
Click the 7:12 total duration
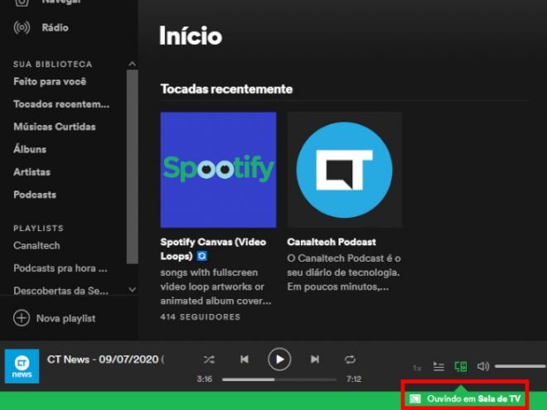pyautogui.click(x=354, y=379)
